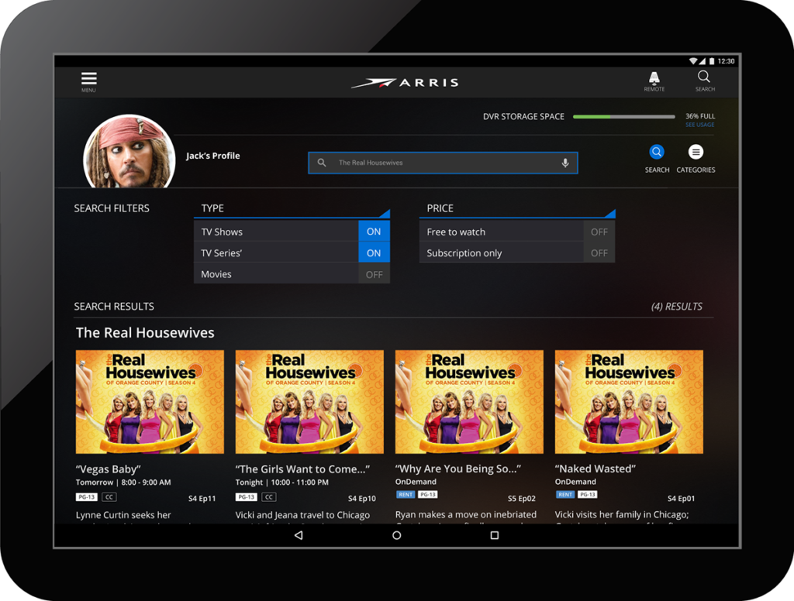Click "OnDemand" under "Naked Wasted"
This screenshot has width=794, height=601.
coord(575,482)
